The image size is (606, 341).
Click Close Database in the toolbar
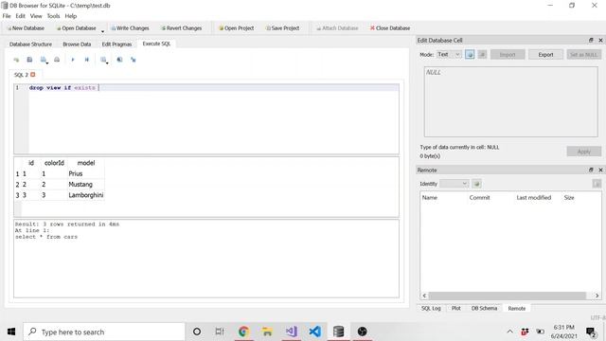tap(390, 28)
